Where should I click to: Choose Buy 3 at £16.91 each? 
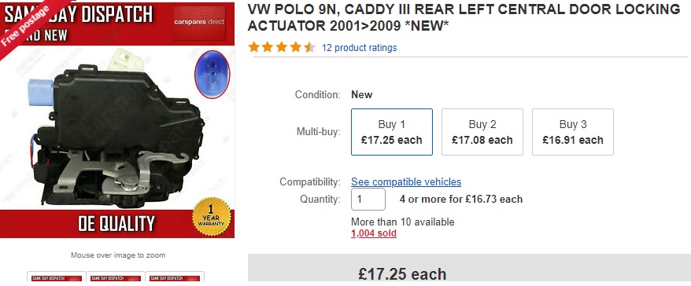(573, 132)
